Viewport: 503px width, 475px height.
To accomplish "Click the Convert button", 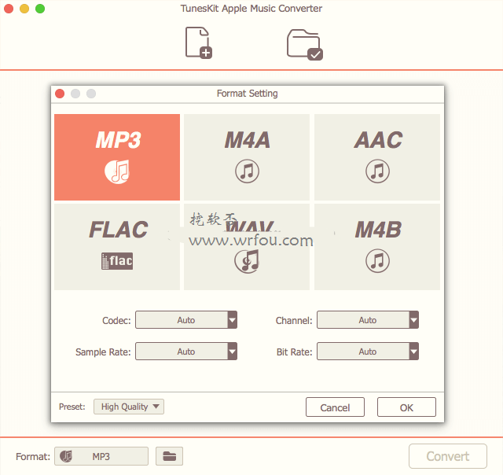I will click(x=447, y=456).
